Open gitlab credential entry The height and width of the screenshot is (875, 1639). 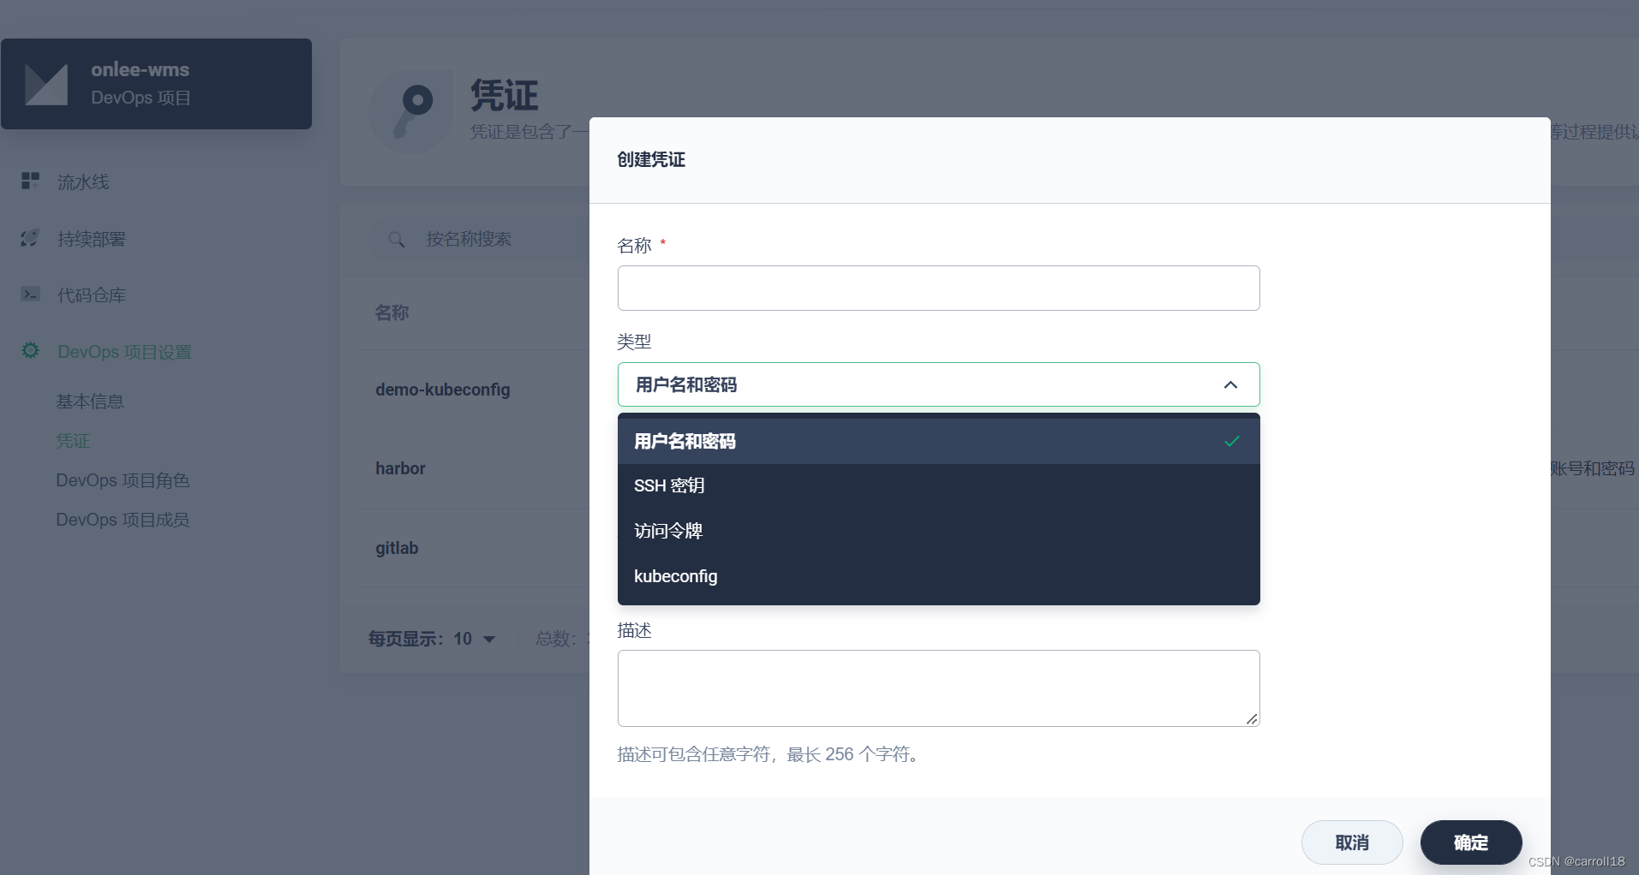pyautogui.click(x=397, y=548)
